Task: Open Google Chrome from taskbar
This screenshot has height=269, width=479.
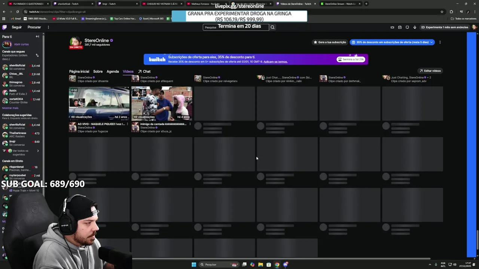Action: (277, 265)
